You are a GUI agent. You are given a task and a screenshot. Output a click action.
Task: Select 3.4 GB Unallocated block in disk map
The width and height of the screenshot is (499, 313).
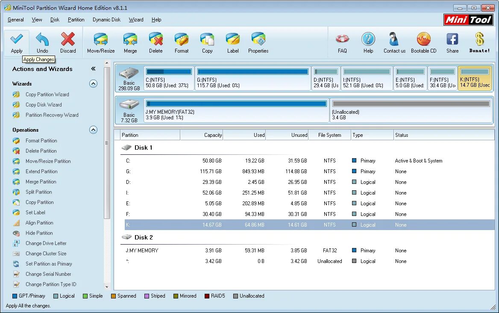coord(411,110)
